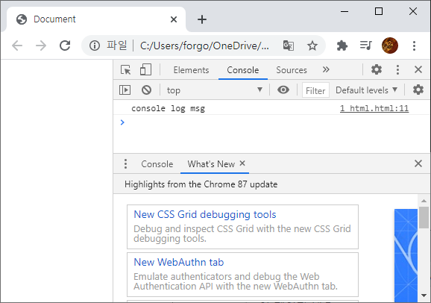Maximize the Chrome window
The height and width of the screenshot is (303, 431).
click(x=379, y=11)
